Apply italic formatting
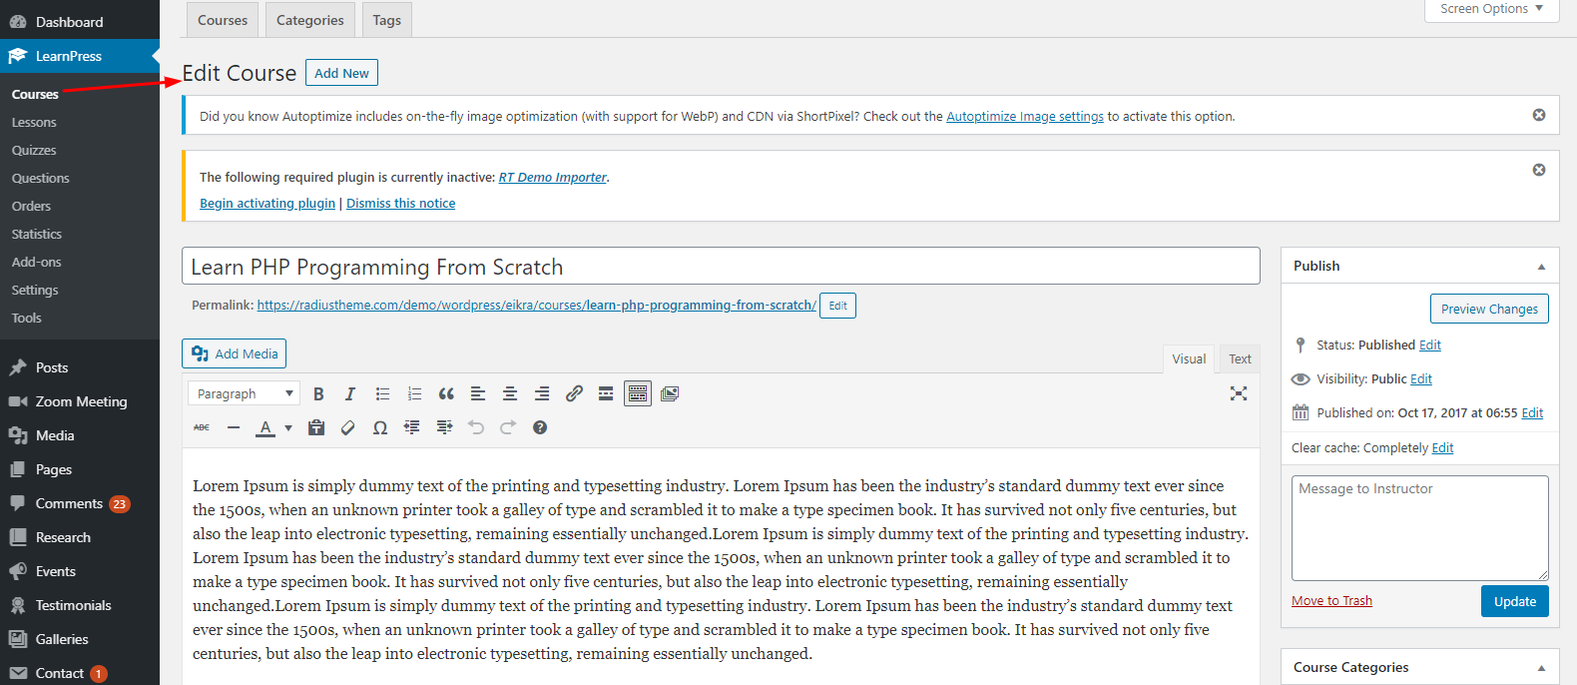1577x685 pixels. pos(350,393)
